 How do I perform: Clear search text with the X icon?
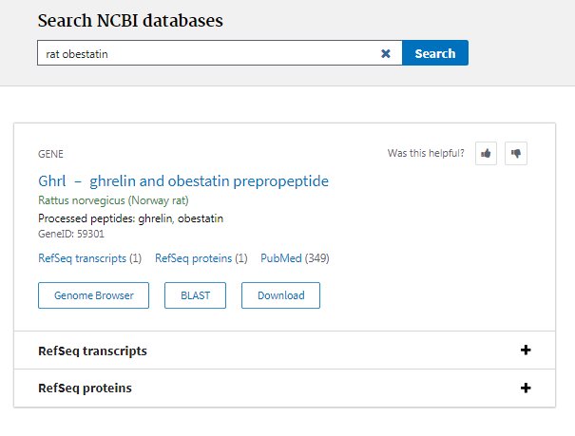386,53
